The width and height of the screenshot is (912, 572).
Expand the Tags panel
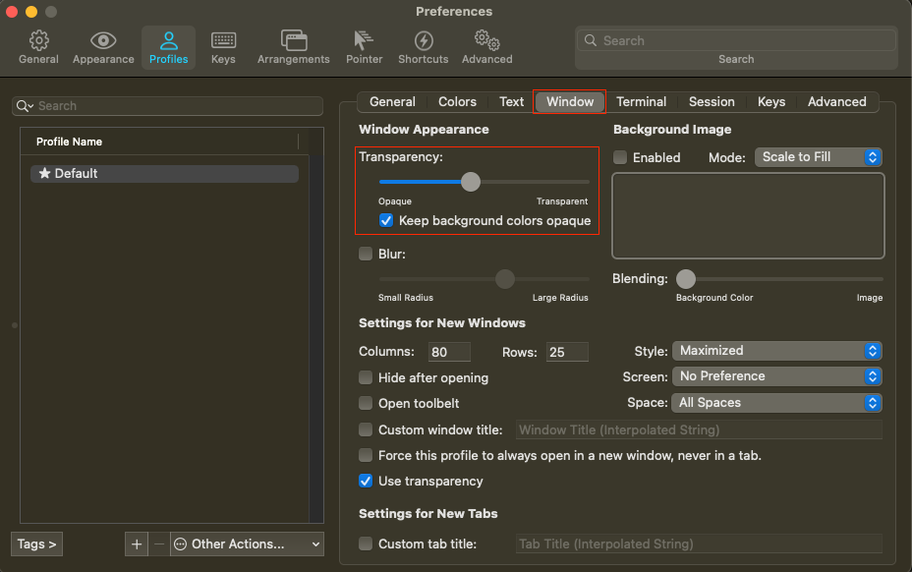click(x=36, y=544)
